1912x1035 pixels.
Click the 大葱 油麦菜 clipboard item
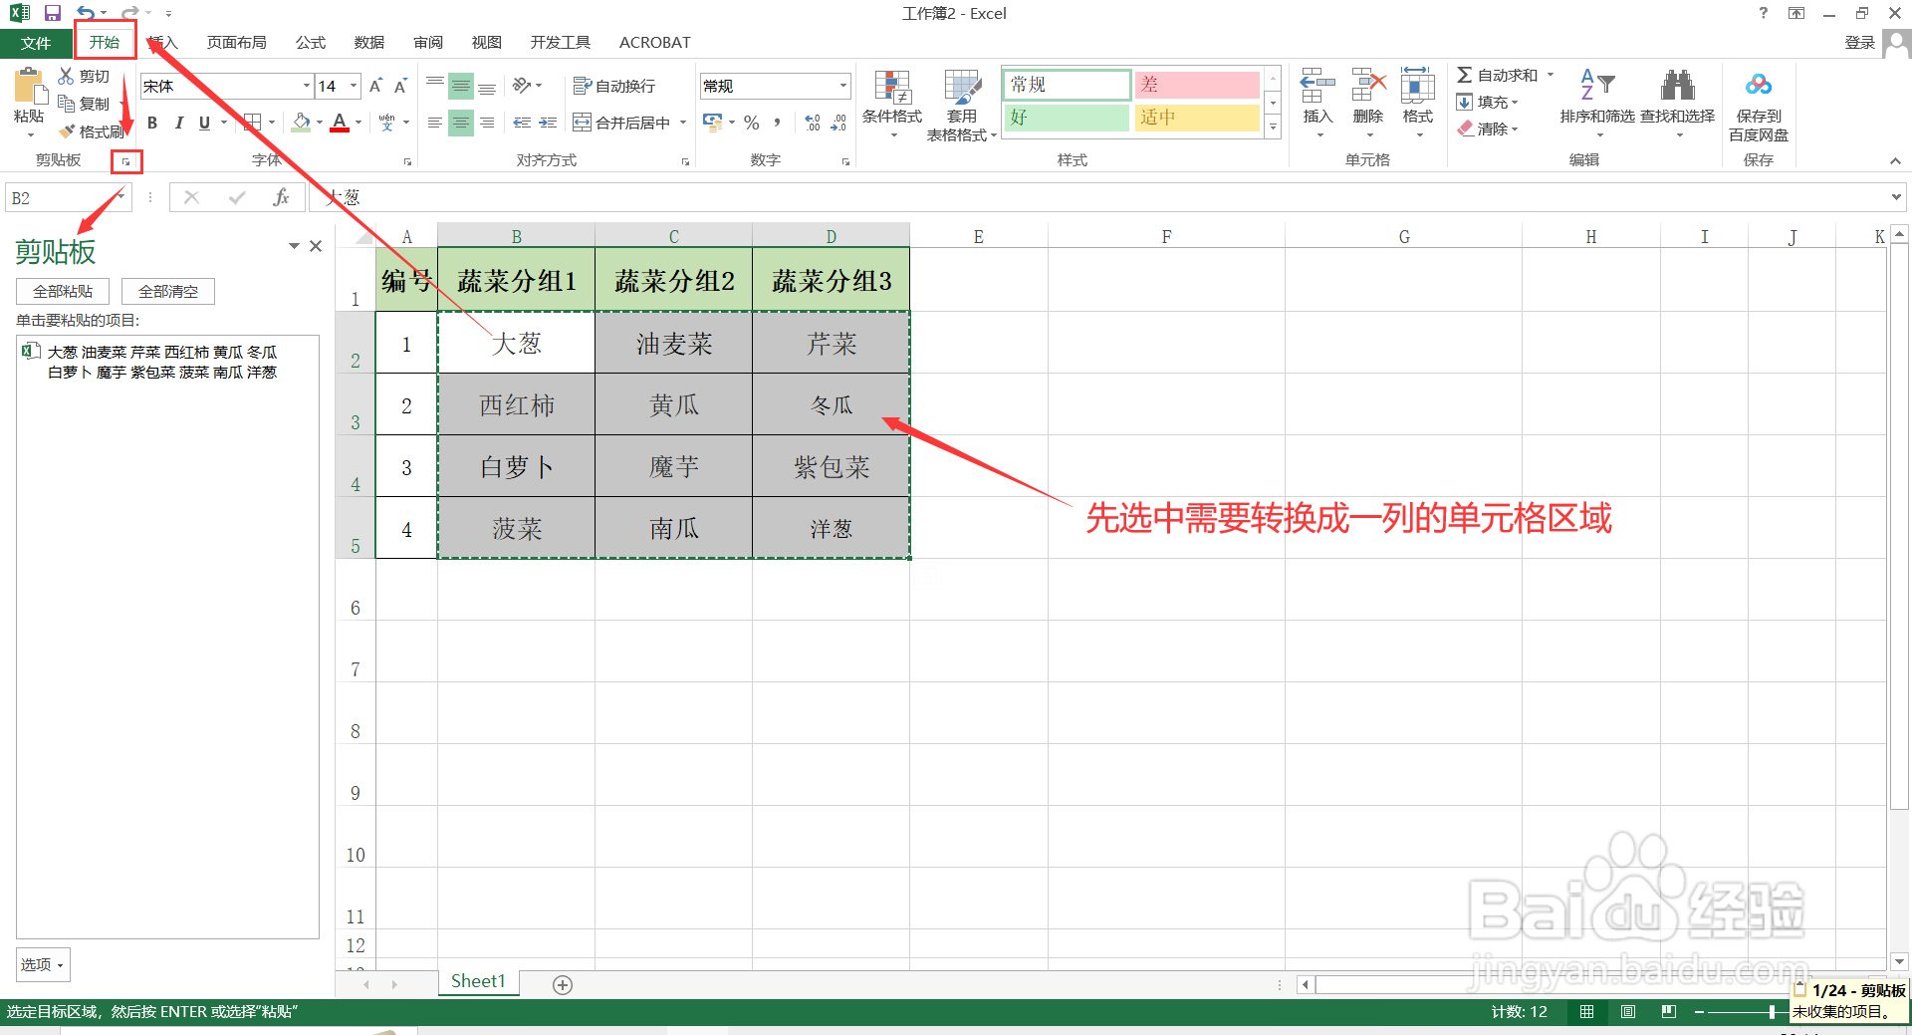point(159,362)
